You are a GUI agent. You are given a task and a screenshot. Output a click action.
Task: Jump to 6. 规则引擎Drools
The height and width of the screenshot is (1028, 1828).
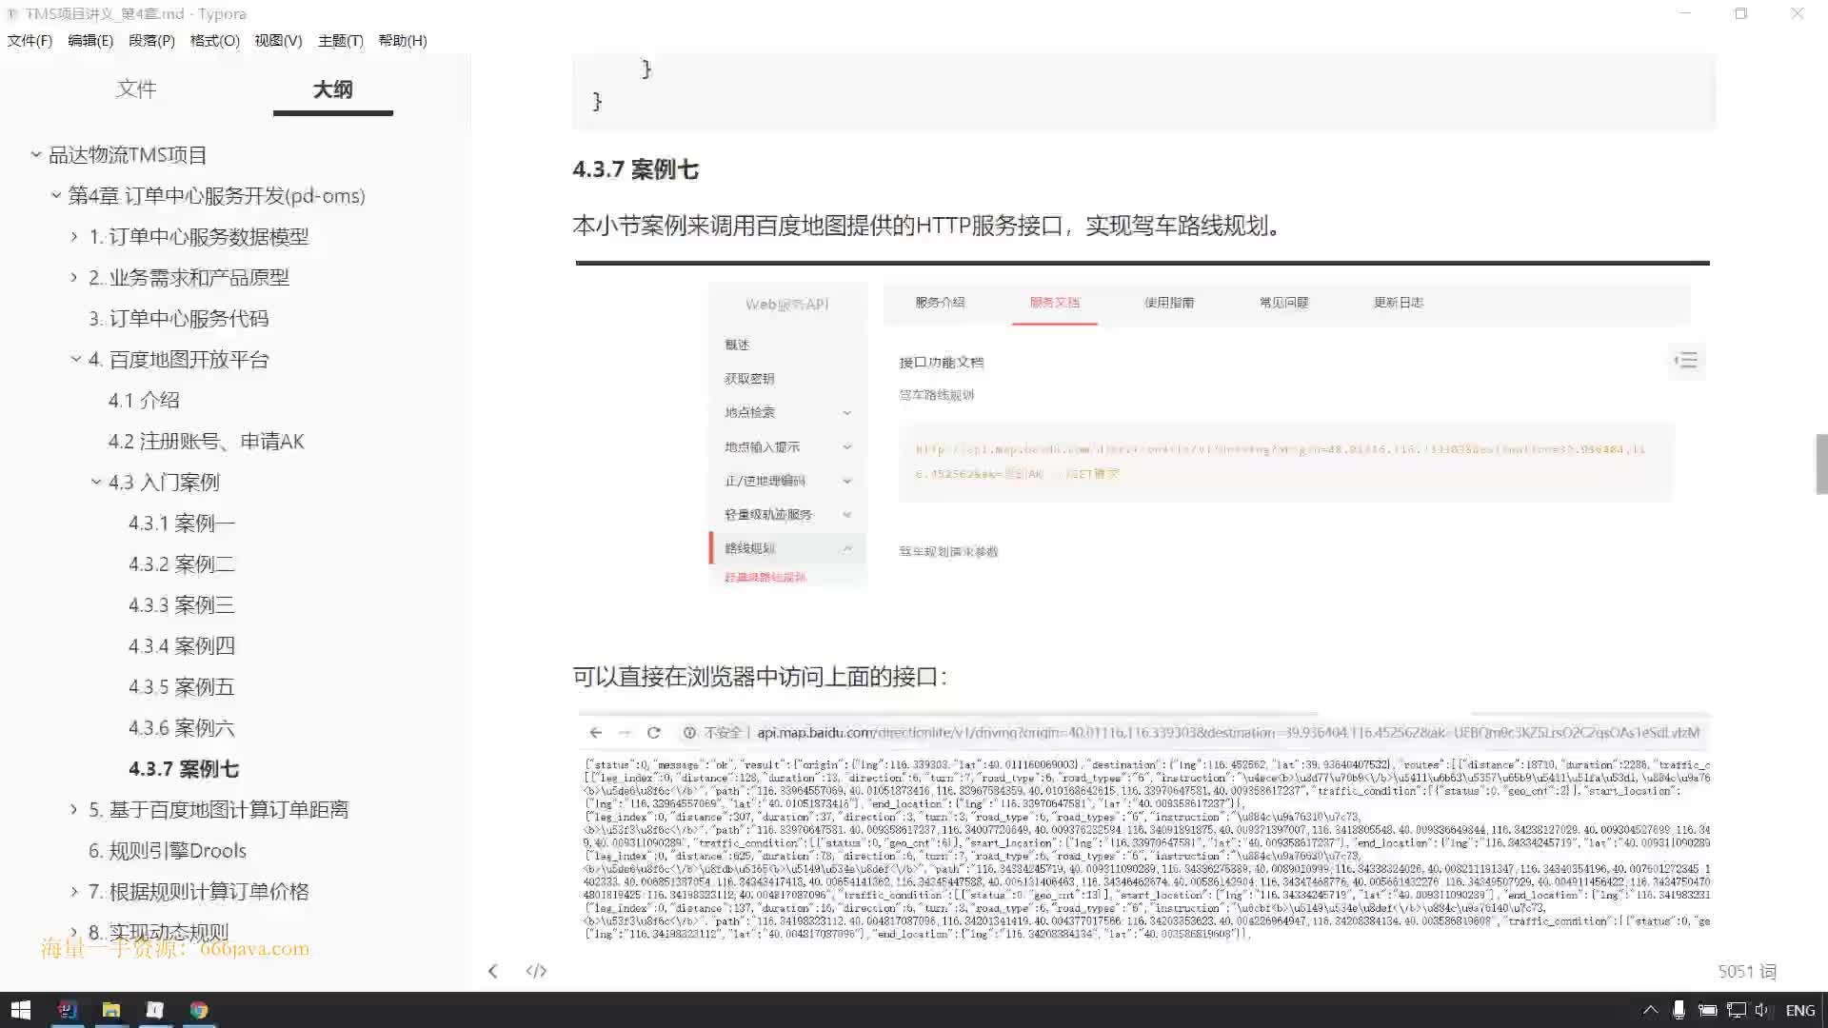[x=168, y=850]
